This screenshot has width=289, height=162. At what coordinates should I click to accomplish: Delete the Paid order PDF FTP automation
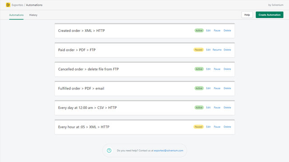[227, 50]
